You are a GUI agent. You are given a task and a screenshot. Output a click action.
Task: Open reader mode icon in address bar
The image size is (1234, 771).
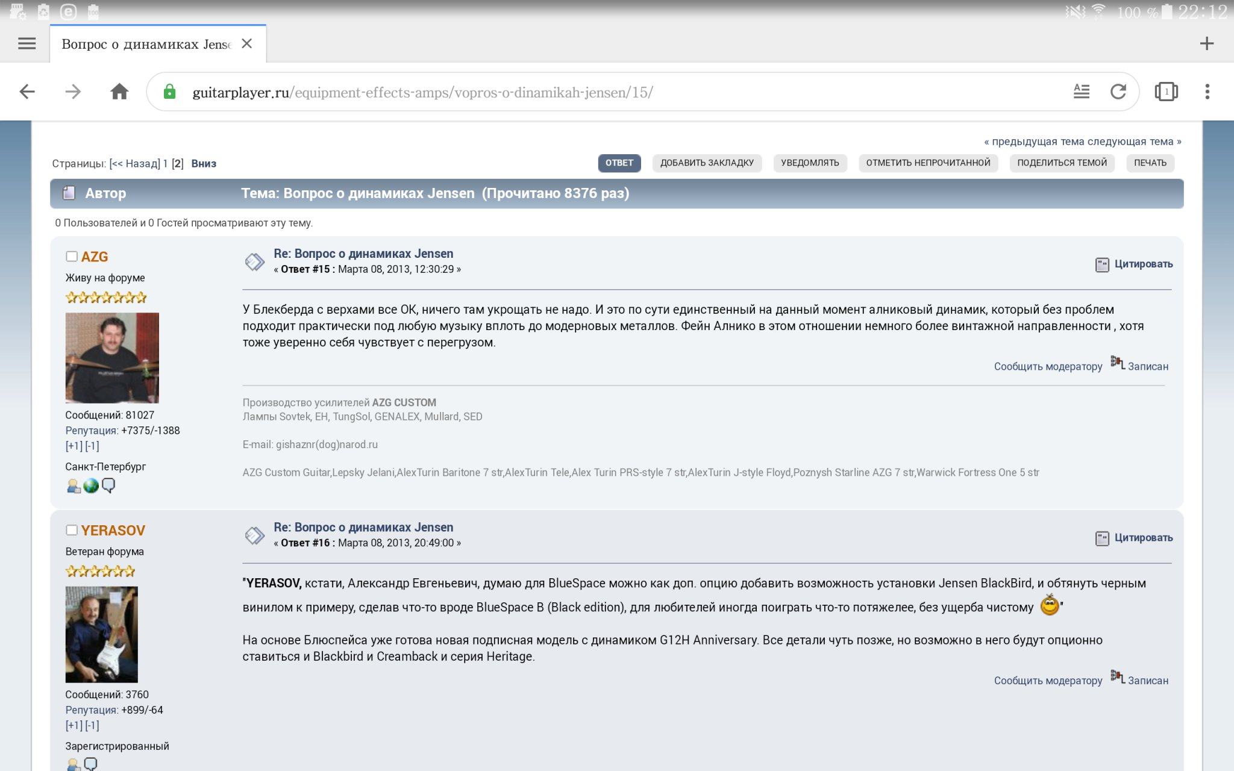(1082, 92)
